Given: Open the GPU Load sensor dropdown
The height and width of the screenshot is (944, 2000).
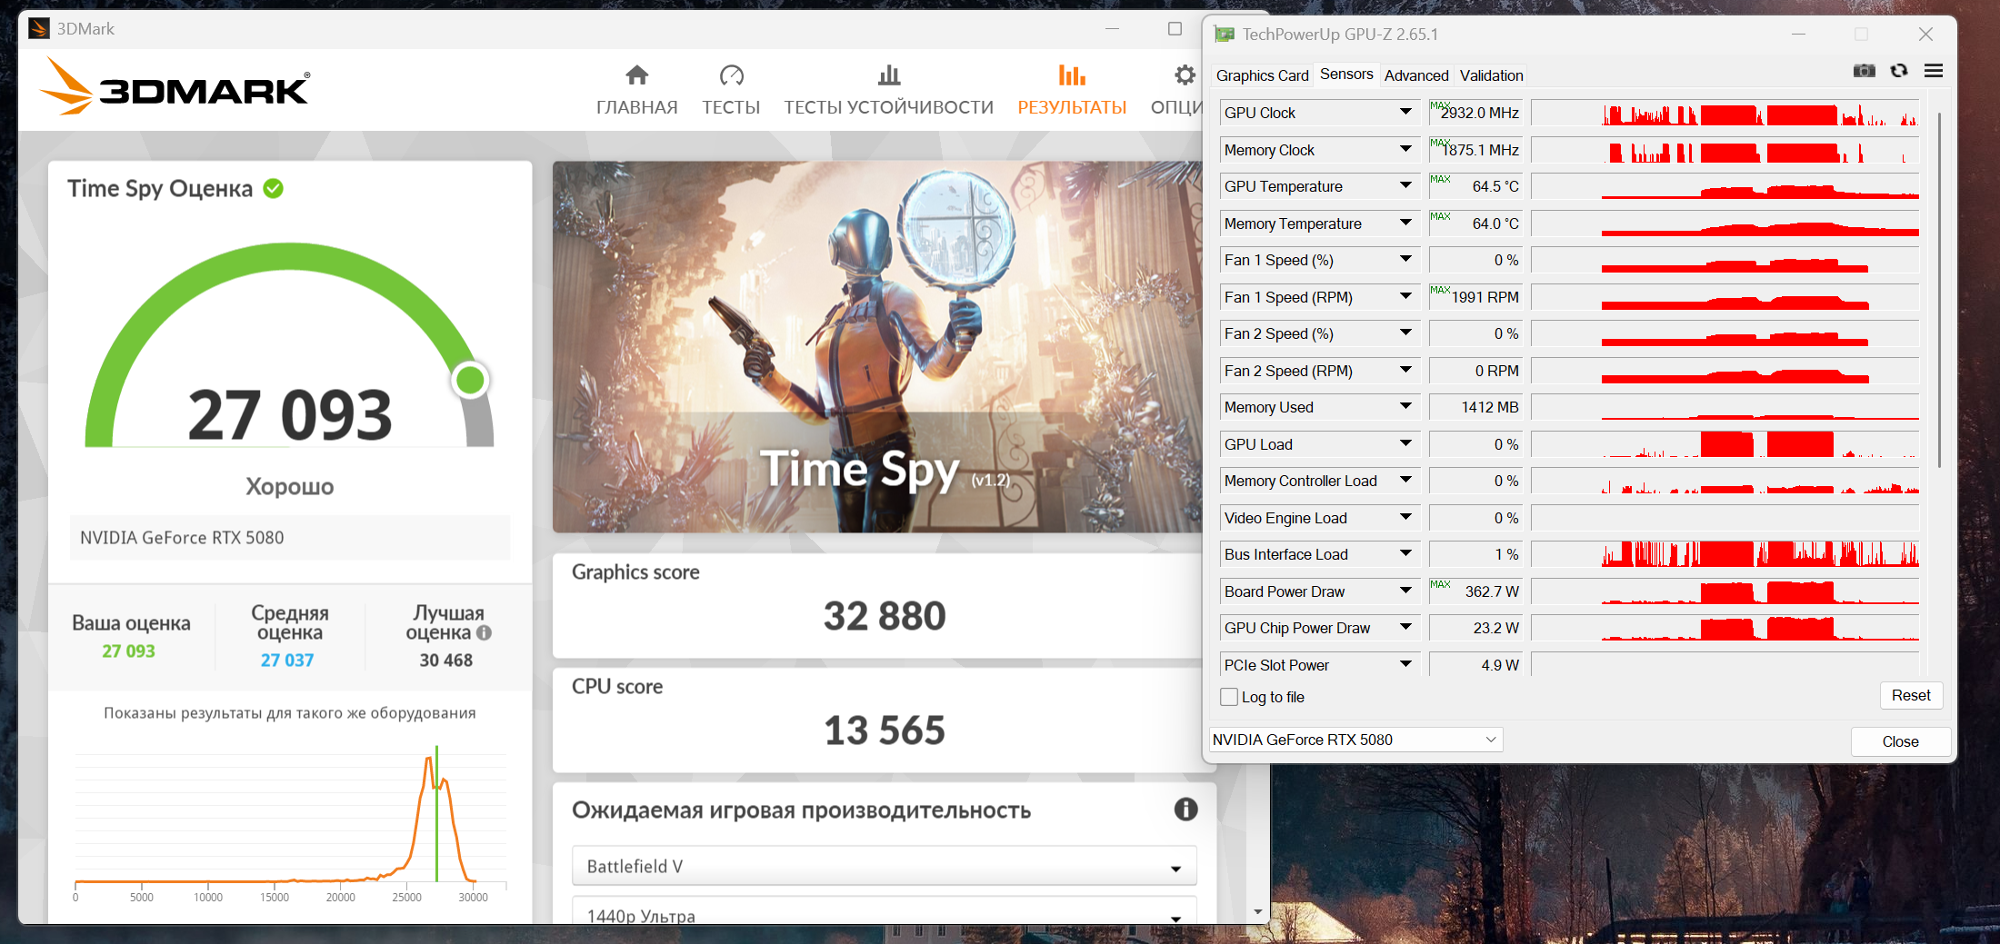Looking at the screenshot, I should (x=1405, y=443).
